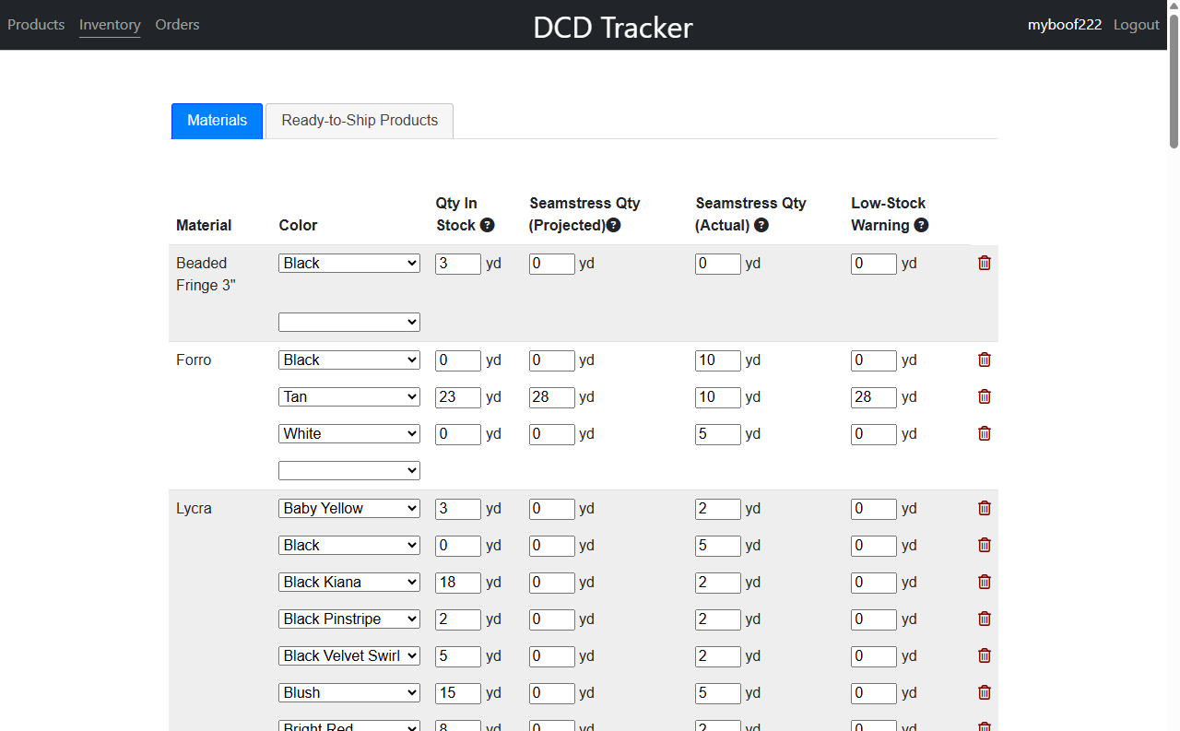Delete the Beaded Fringe 3" Black row

coord(984,264)
